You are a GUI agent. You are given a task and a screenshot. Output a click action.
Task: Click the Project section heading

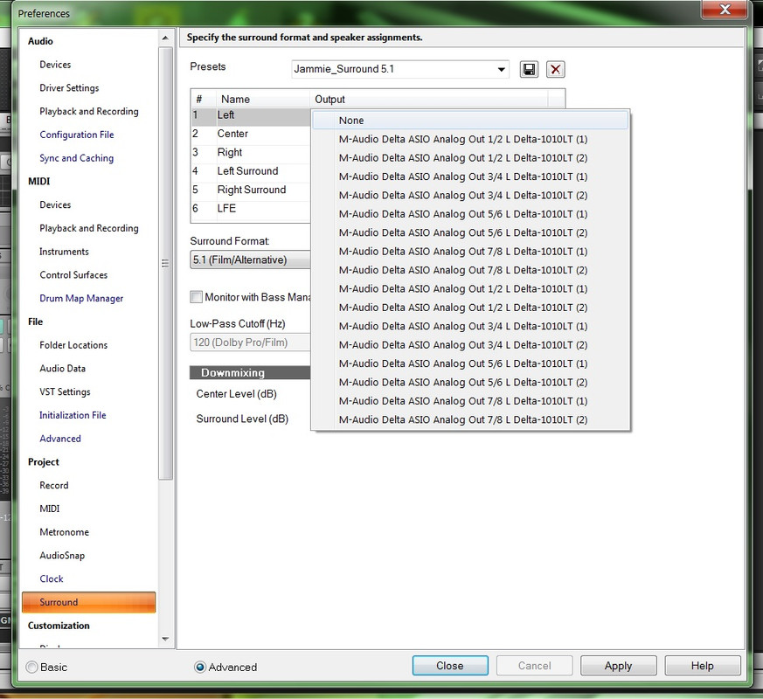pyautogui.click(x=44, y=461)
